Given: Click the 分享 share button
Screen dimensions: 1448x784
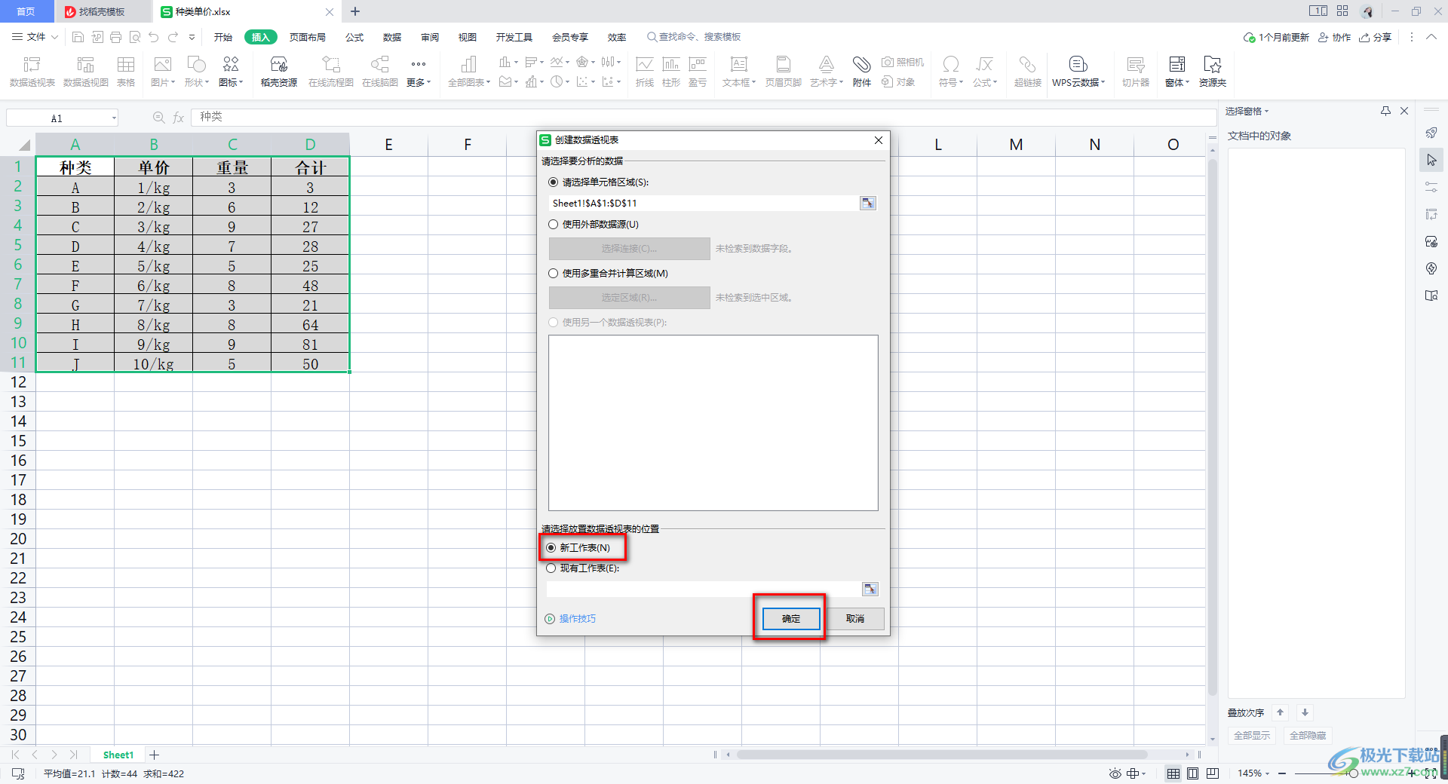Looking at the screenshot, I should 1375,37.
